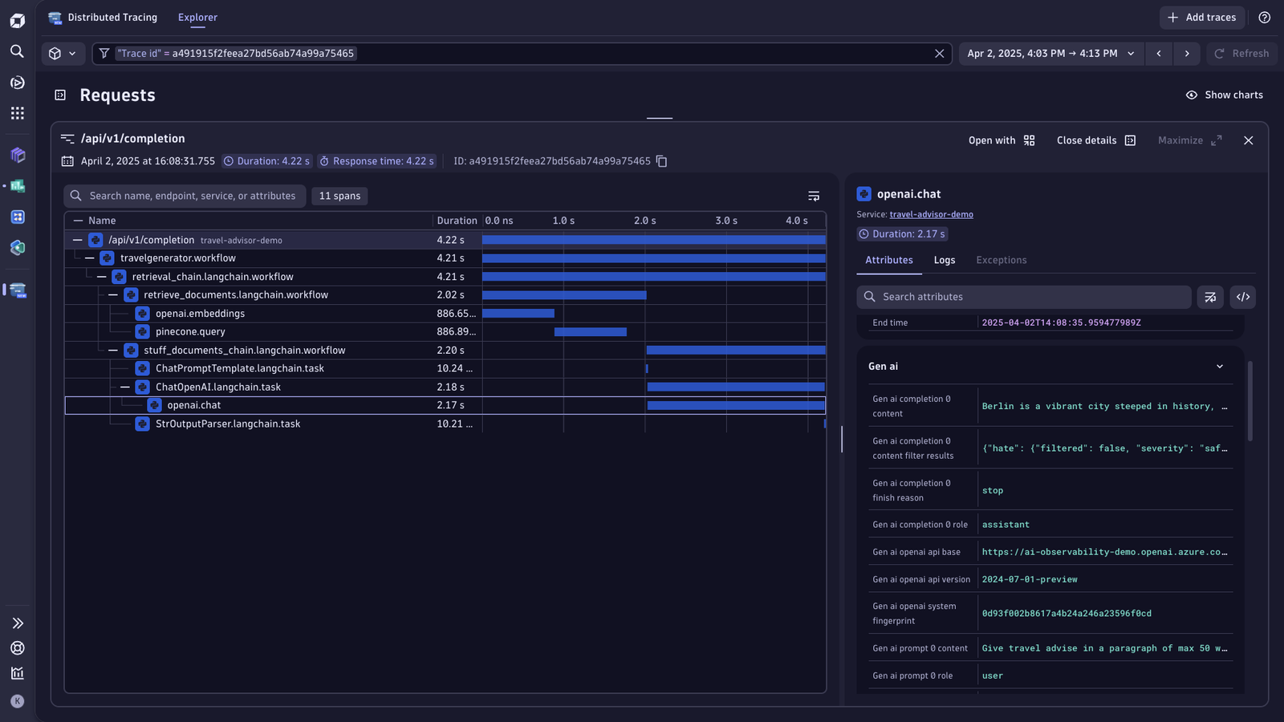Open span table column settings icon
The height and width of the screenshot is (722, 1284).
(814, 197)
